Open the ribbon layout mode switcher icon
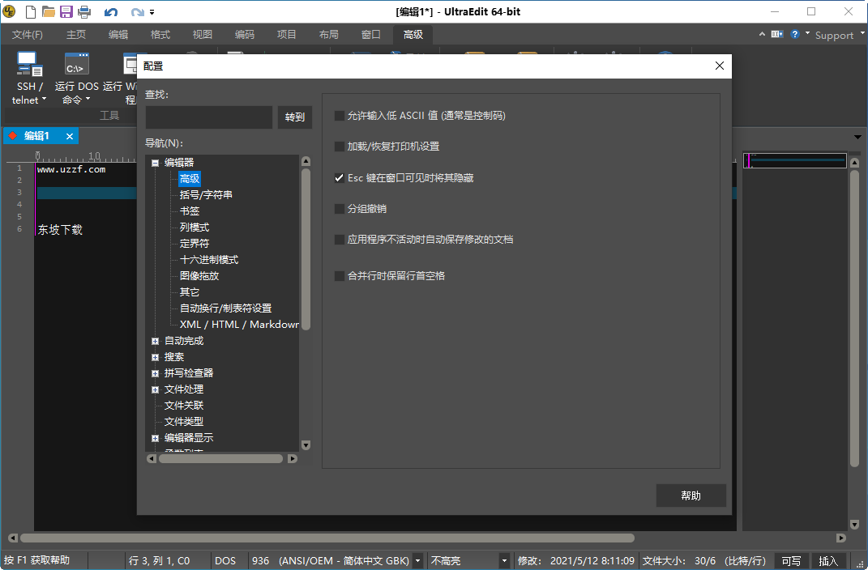Viewport: 868px width, 570px height. [777, 34]
